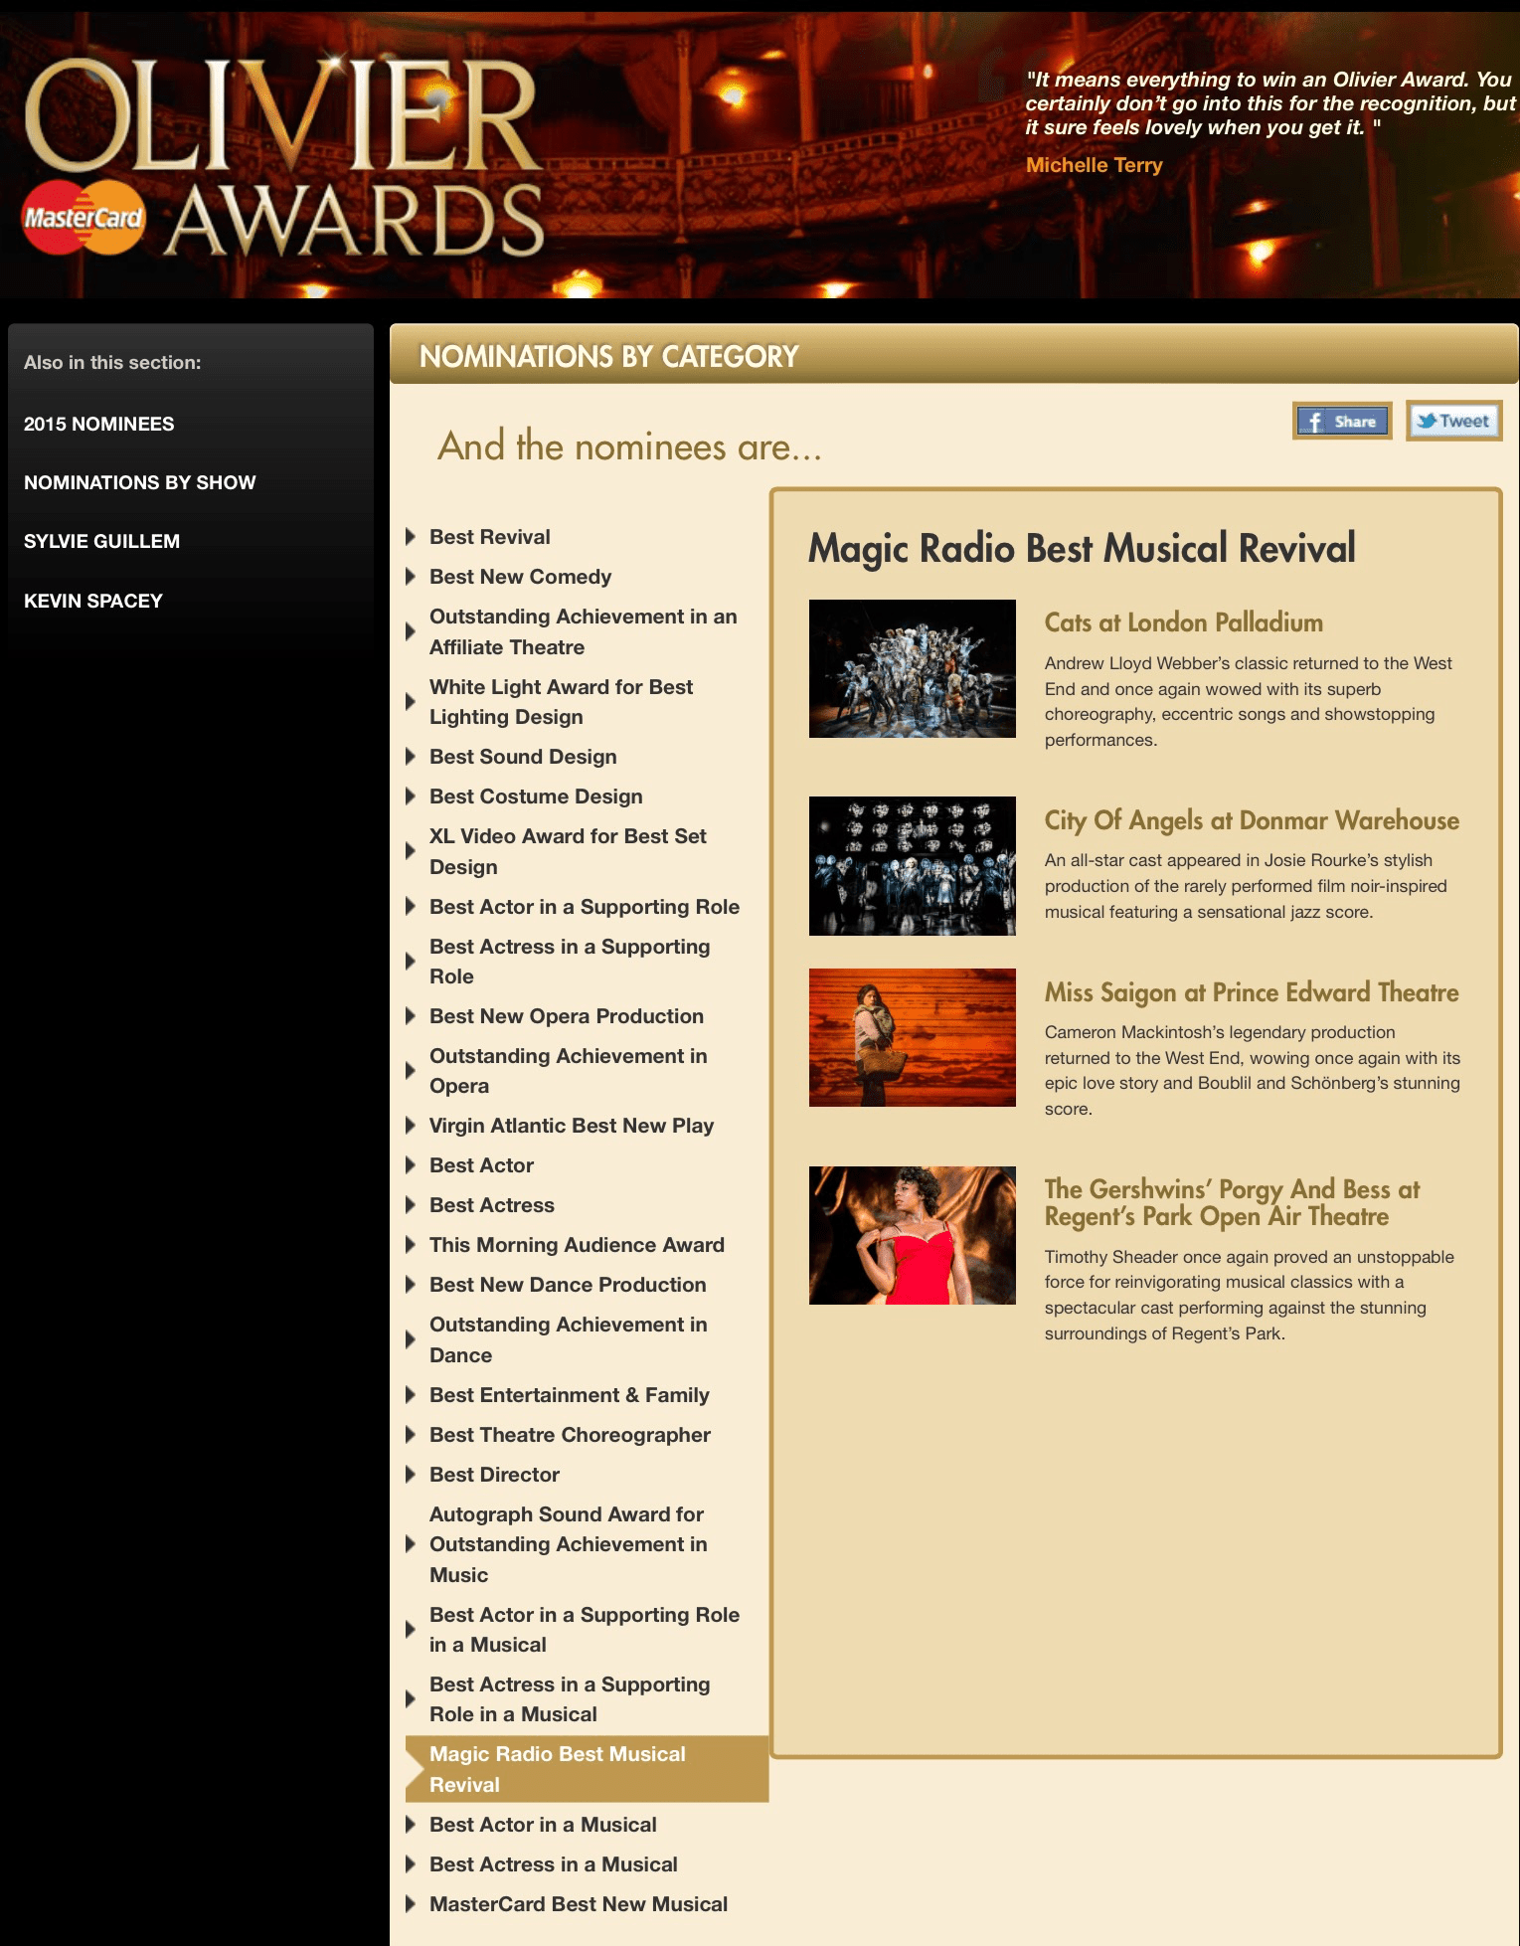The height and width of the screenshot is (1946, 1520).
Task: Click the Twitter Tweet button
Action: [x=1452, y=421]
